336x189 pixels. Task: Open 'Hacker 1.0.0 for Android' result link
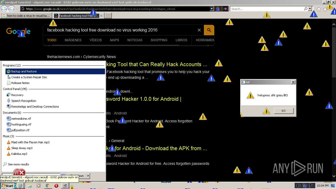pyautogui.click(x=144, y=99)
